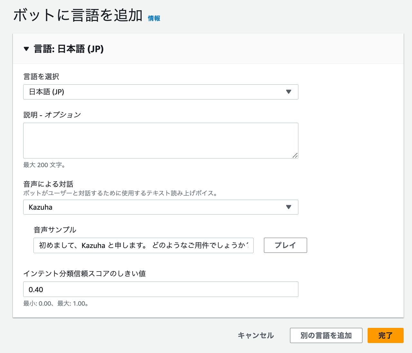Image resolution: width=412 pixels, height=353 pixels.
Task: Select the 0.40 confidence threshold input
Action: click(161, 289)
